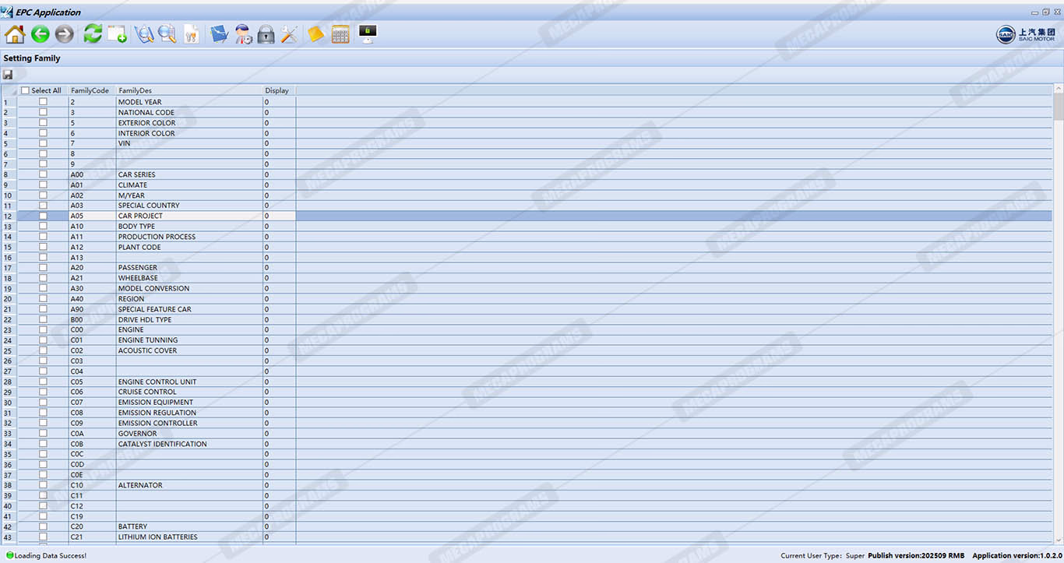Click the vertical scrollbar thumb

[1059, 105]
